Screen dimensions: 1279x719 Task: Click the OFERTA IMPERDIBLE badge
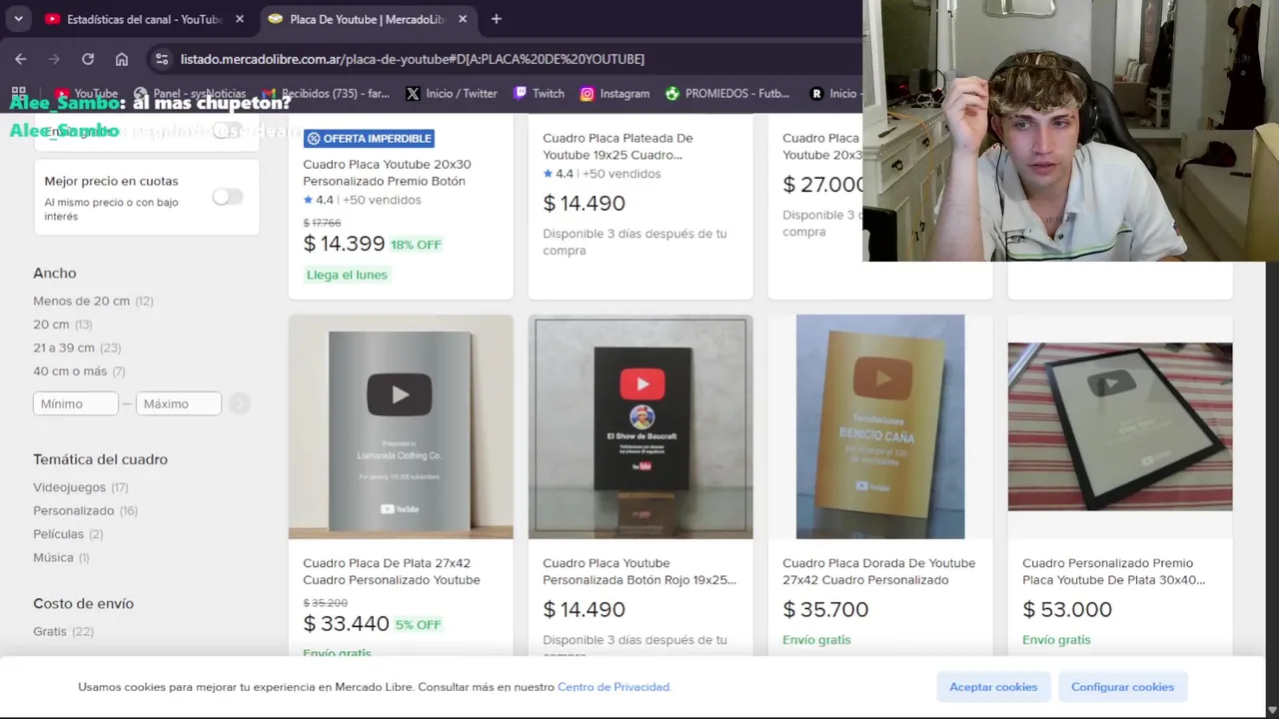coord(369,139)
